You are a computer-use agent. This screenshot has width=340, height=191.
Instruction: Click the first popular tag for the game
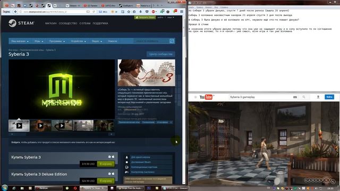(x=130, y=123)
